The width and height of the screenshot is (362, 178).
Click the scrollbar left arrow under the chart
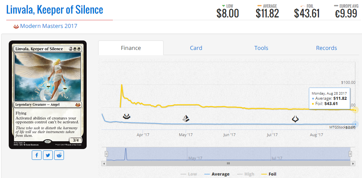click(104, 163)
